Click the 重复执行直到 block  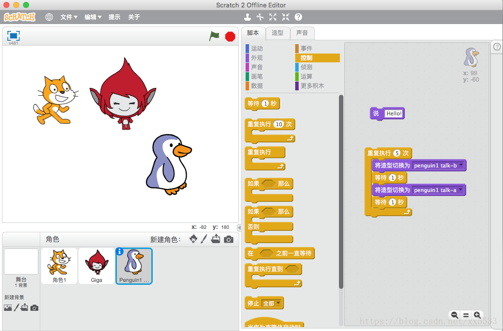coord(273,275)
